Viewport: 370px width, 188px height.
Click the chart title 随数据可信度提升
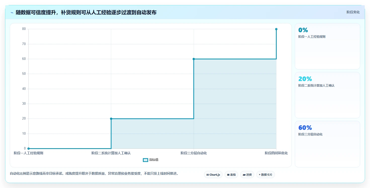(86, 12)
